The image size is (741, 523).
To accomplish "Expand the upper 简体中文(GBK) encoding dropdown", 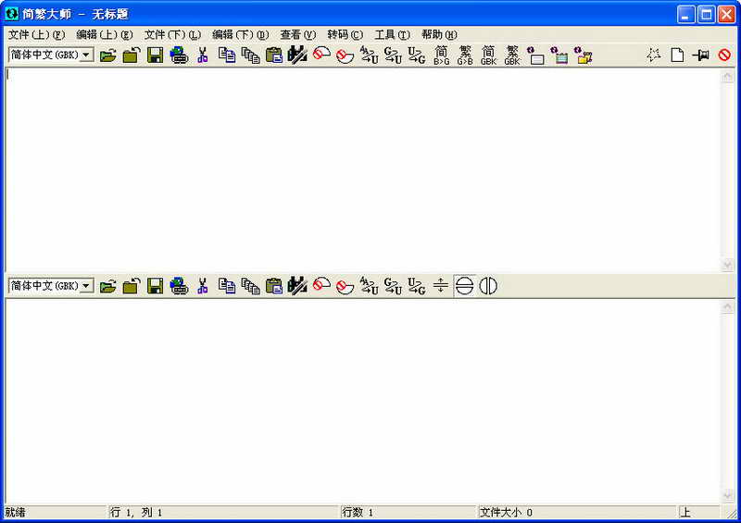I will point(86,56).
